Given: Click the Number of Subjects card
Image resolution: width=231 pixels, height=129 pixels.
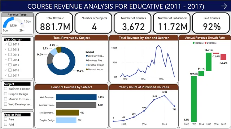Looking at the screenshot, I should pyautogui.click(x=93, y=23).
